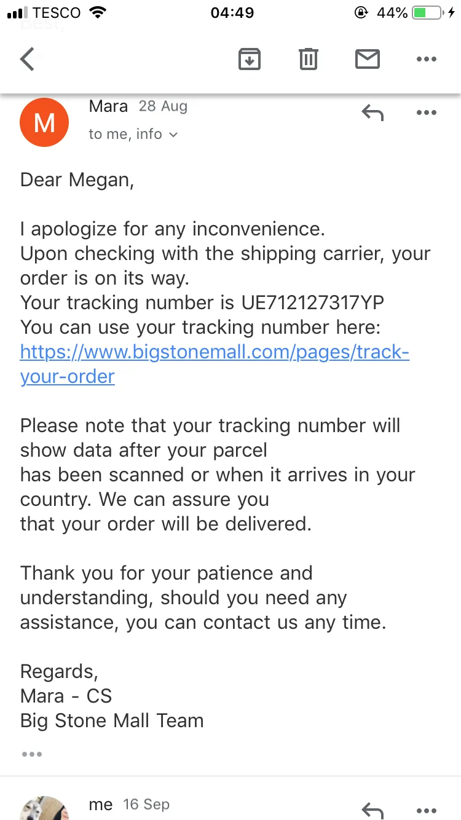This screenshot has width=461, height=820.
Task: Tap the 04:49 clock in status bar
Action: (x=232, y=13)
